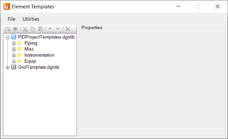The image size is (228, 139).
Task: Select the Instrumentation folder label
Action: pos(39,55)
